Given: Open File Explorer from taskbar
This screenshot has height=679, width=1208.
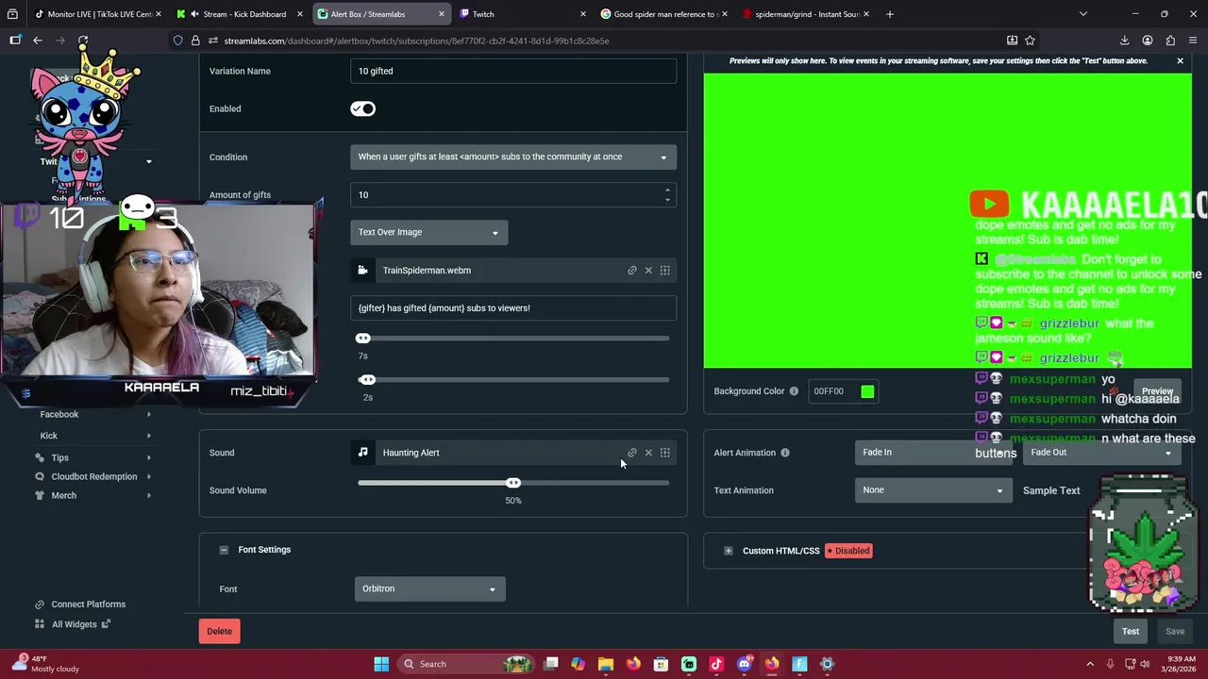Looking at the screenshot, I should 606,664.
